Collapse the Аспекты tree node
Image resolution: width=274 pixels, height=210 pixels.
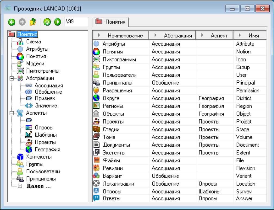click(x=12, y=113)
